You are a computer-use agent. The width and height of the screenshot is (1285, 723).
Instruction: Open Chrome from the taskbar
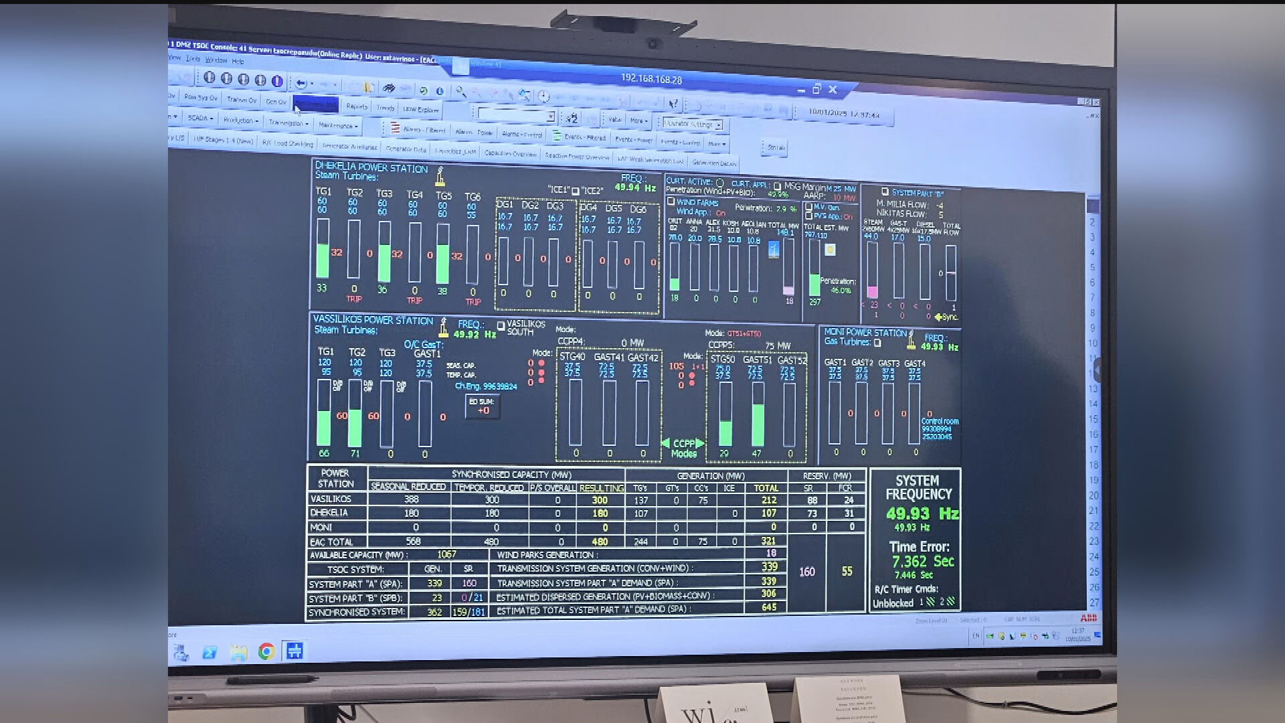click(x=266, y=651)
